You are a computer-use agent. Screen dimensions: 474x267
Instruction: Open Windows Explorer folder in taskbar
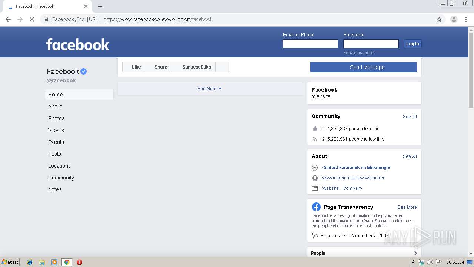[42, 262]
